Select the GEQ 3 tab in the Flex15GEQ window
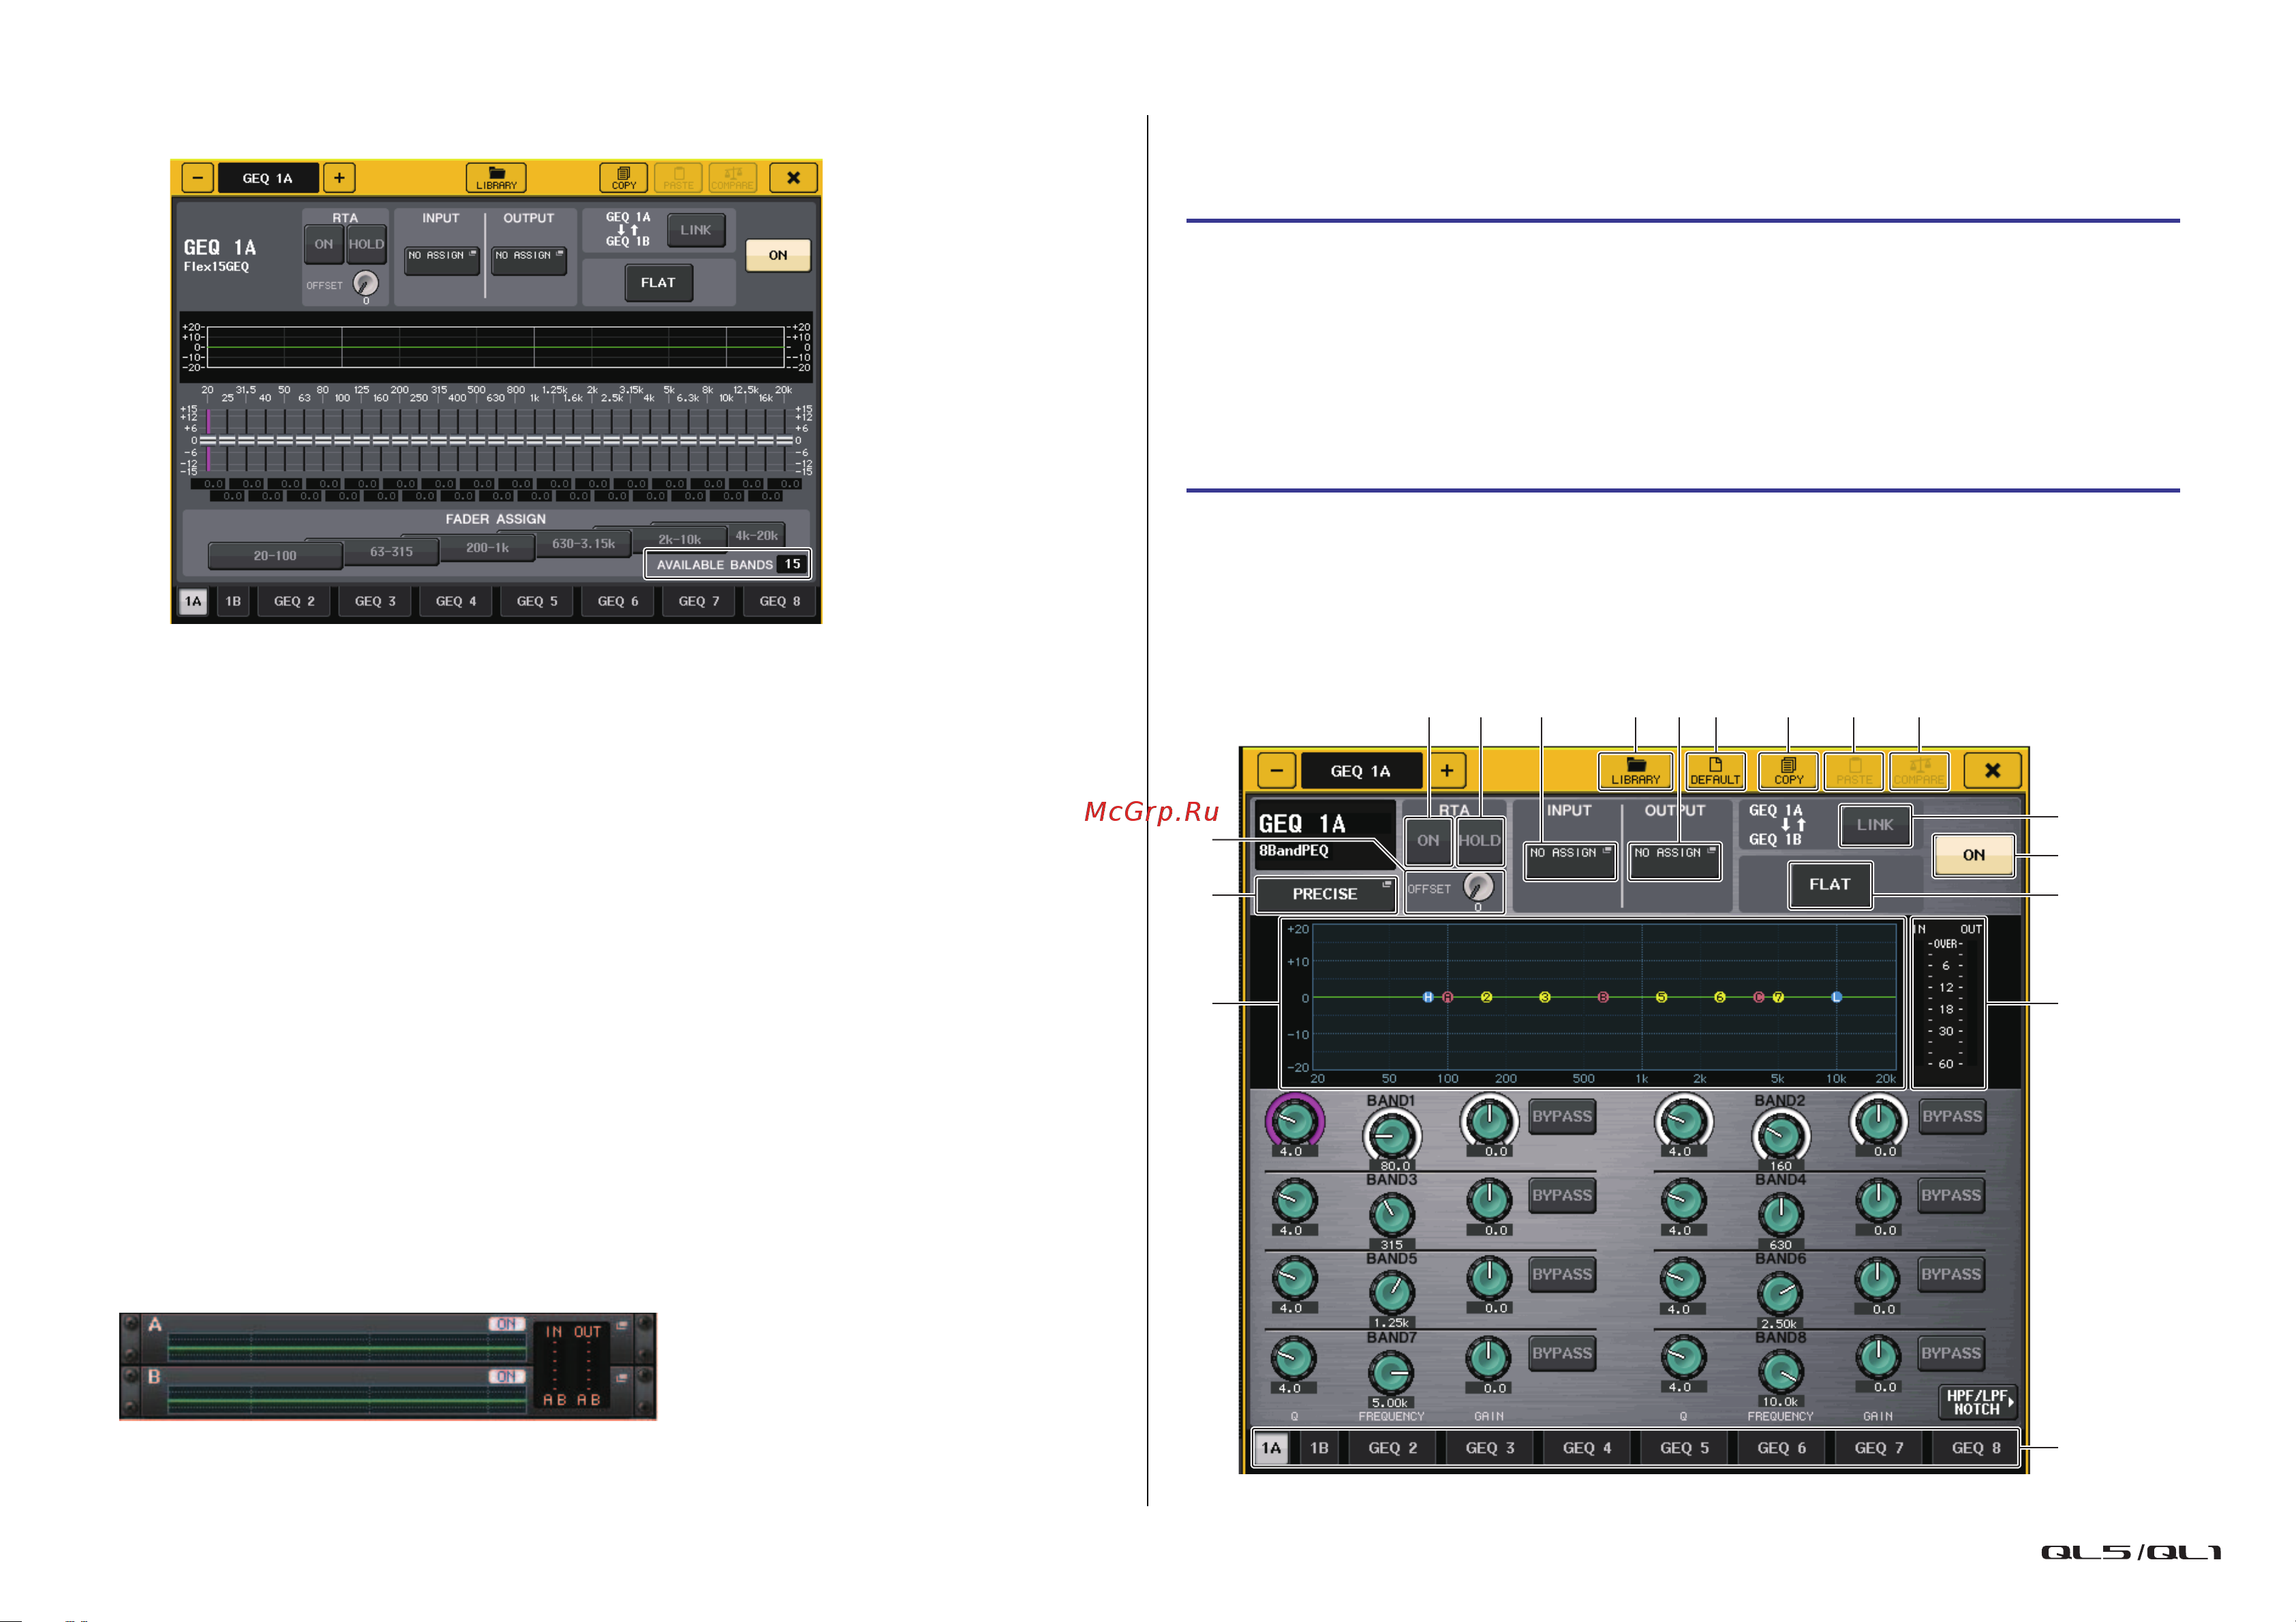 (x=375, y=602)
